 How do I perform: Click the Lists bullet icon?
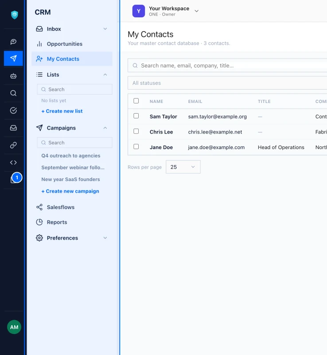point(39,75)
